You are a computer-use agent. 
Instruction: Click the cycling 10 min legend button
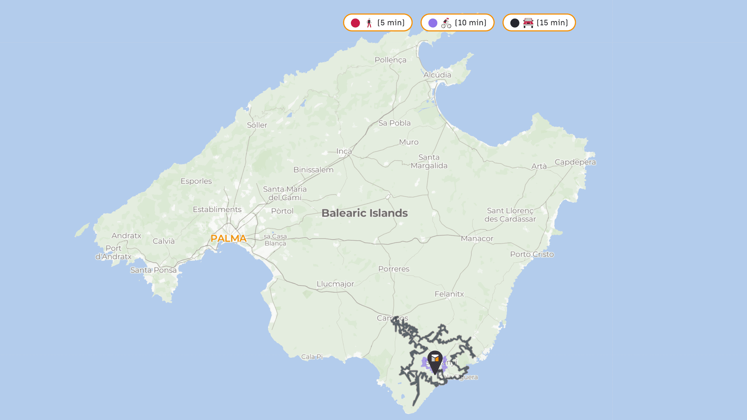[x=457, y=23]
